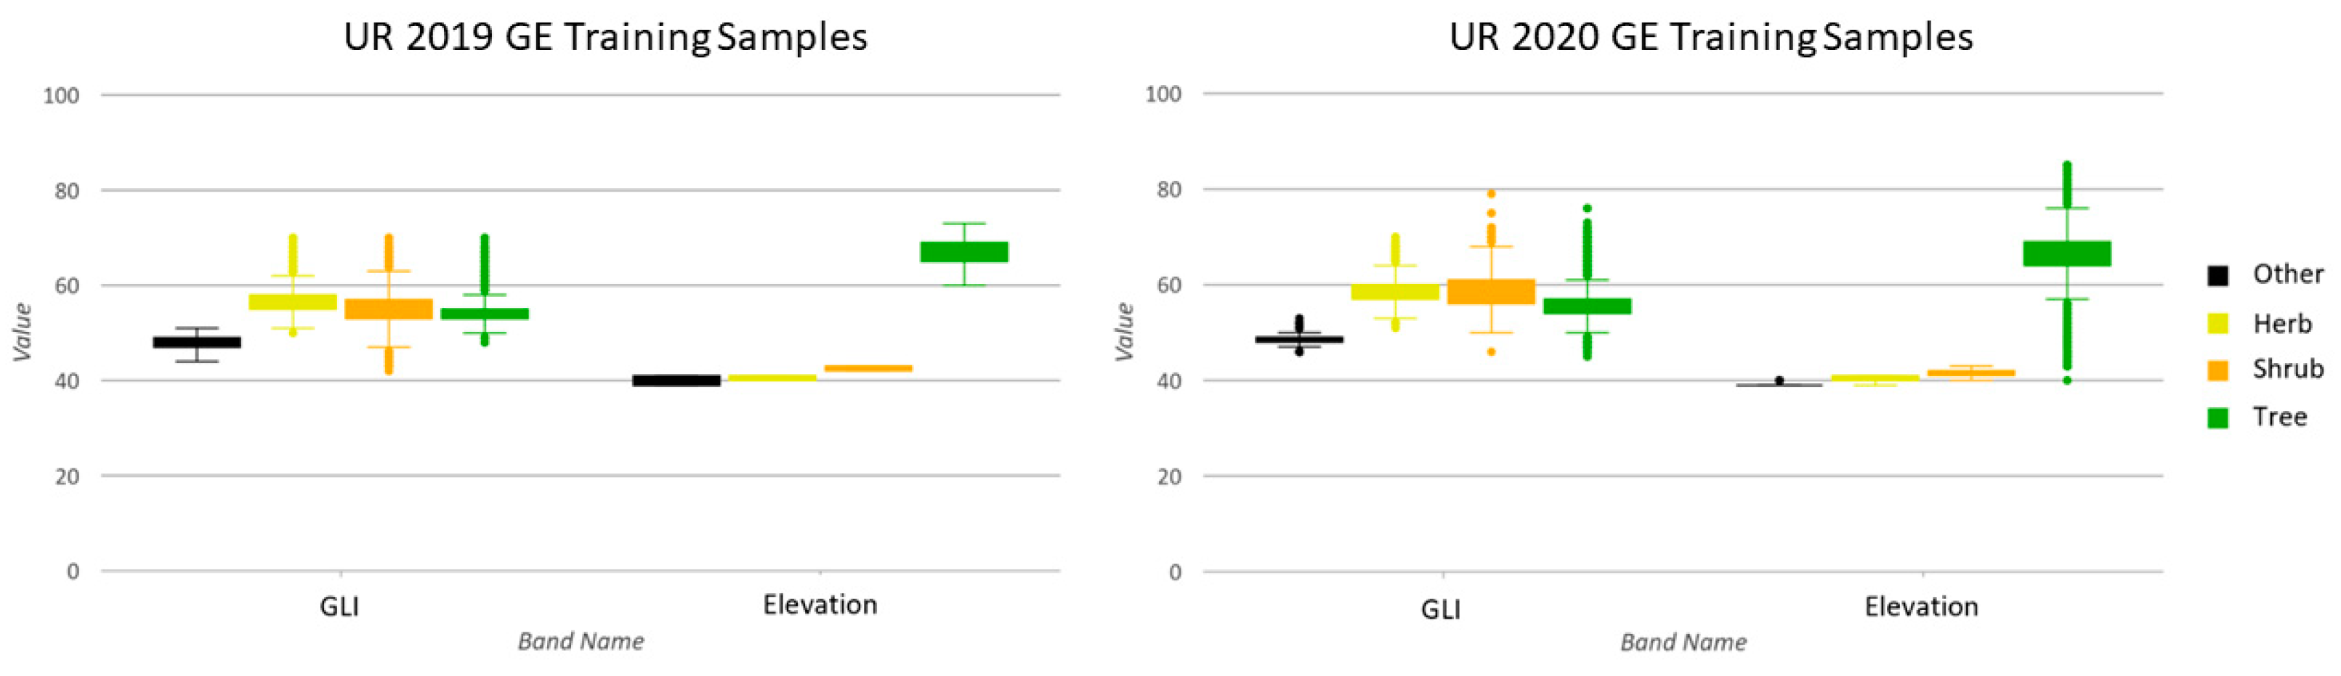2341x676 pixels.
Task: Pick yellow Herb GLI box in 2019 chart
Action: click(293, 301)
